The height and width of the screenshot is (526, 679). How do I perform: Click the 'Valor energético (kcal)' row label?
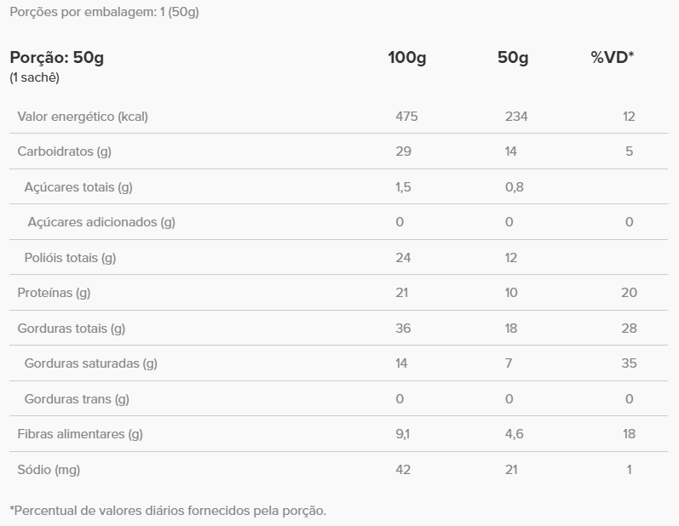pyautogui.click(x=83, y=117)
